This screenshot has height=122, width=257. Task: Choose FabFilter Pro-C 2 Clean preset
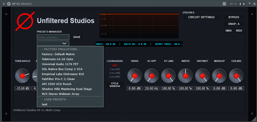pyautogui.click(x=70, y=79)
